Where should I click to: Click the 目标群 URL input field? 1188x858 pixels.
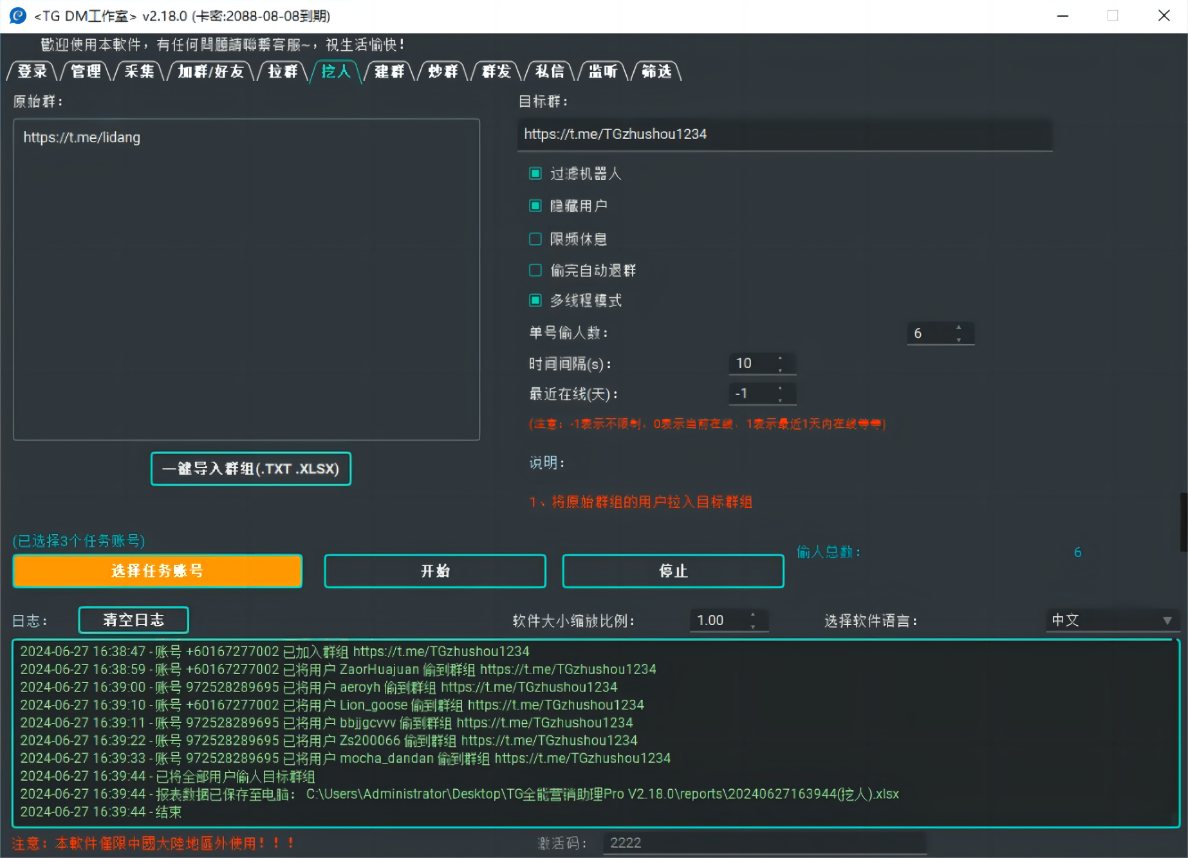pos(785,134)
